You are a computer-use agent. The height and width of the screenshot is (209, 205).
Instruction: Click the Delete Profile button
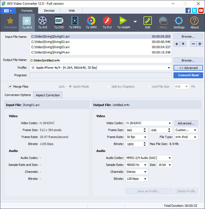186,191
